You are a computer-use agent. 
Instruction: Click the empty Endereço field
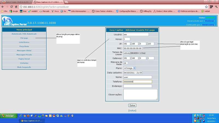point(138,86)
